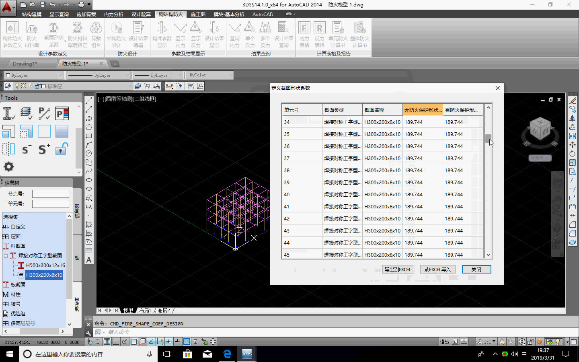Image resolution: width=579 pixels, height=362 pixels.
Task: Switch to the 结构建模 ribbon tab
Action: [x=32, y=14]
